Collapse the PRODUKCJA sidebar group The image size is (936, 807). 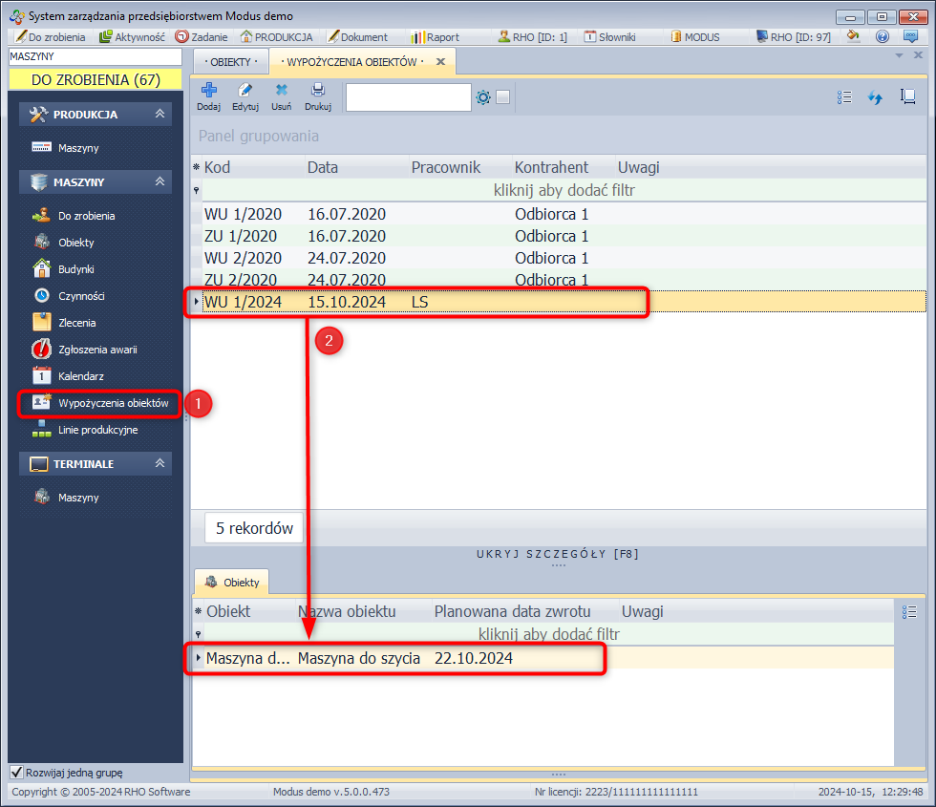coord(160,115)
